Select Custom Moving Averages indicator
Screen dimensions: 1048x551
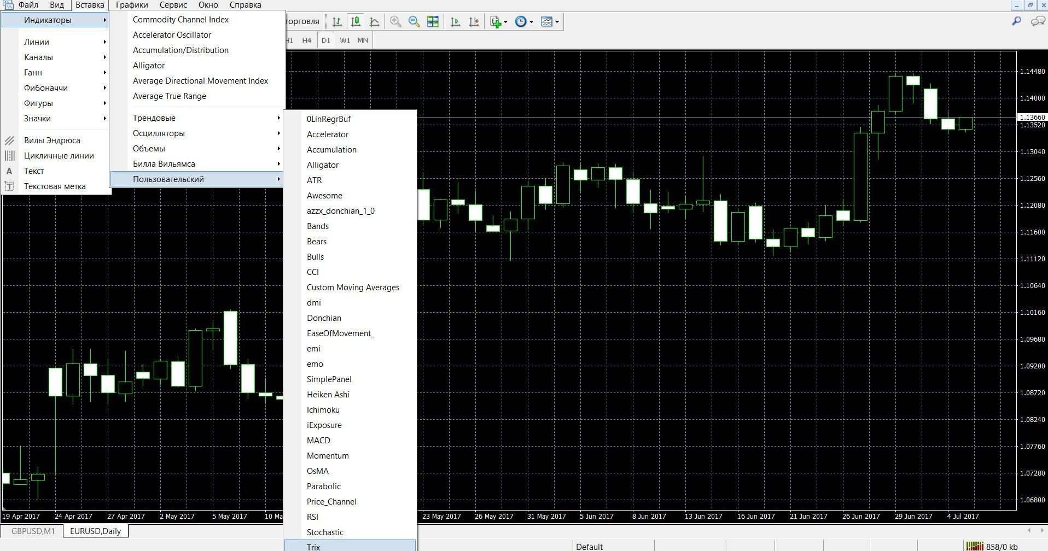click(x=350, y=288)
